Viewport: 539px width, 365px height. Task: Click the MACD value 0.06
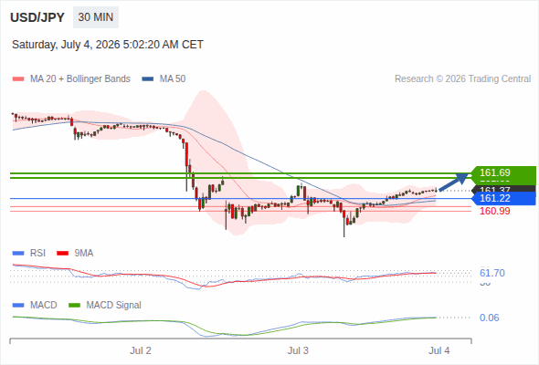coord(490,318)
